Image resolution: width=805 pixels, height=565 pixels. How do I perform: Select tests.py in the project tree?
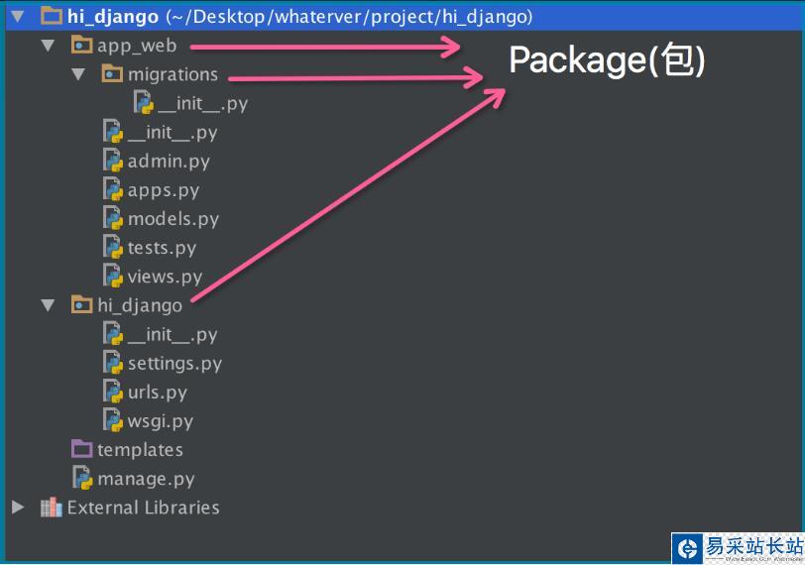(162, 248)
